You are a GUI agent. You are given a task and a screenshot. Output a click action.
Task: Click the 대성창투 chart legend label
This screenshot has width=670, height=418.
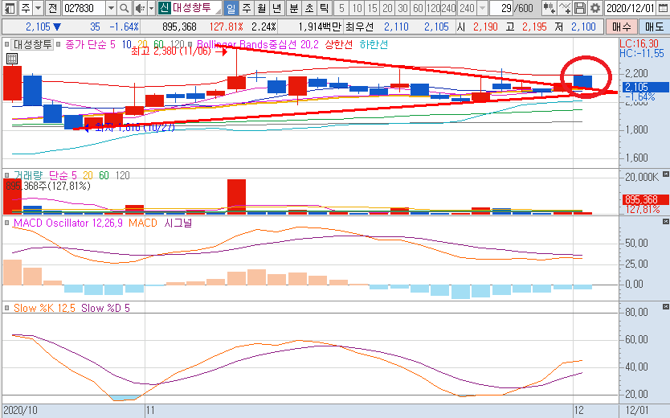[32, 44]
